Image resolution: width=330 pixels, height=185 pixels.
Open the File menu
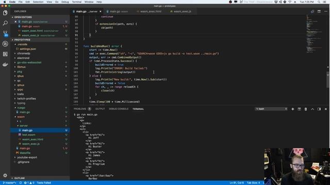coord(21,2)
